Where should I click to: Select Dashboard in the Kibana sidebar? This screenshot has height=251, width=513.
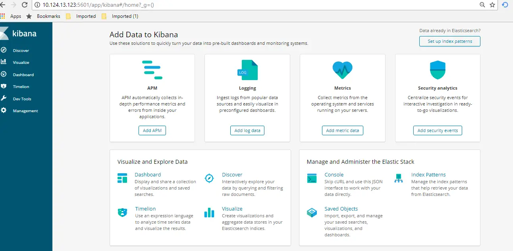[23, 75]
